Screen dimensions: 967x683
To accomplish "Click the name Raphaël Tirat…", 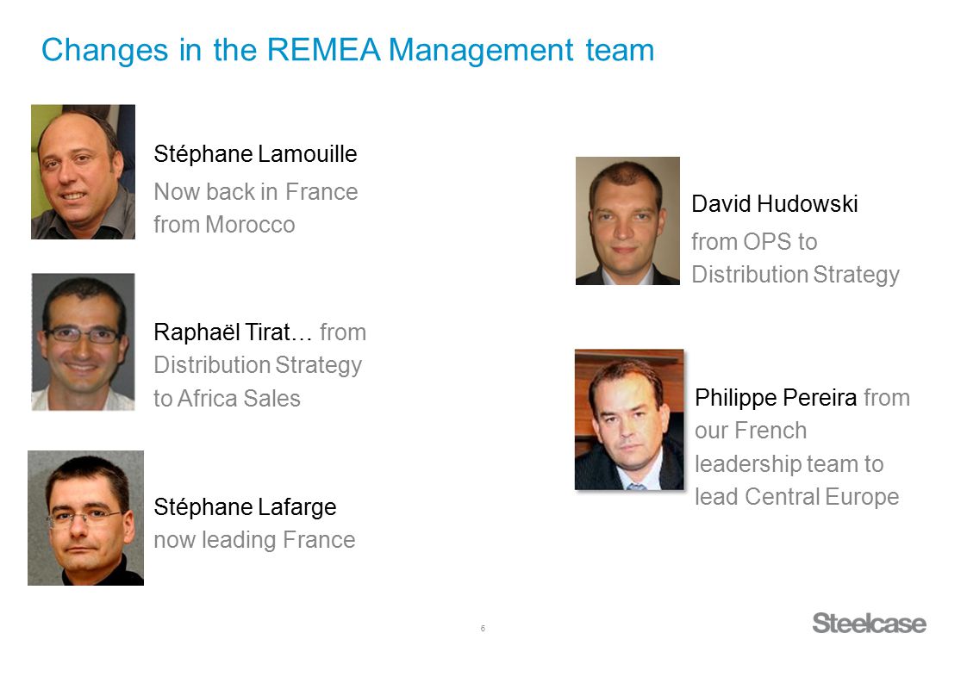I will 233,332.
